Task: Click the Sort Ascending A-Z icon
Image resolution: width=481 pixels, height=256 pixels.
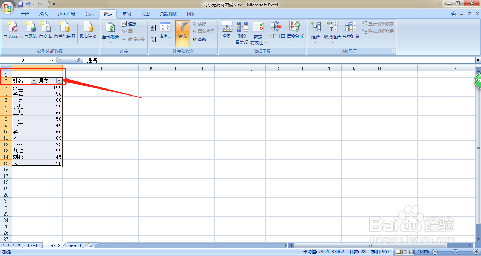Action: pyautogui.click(x=154, y=28)
